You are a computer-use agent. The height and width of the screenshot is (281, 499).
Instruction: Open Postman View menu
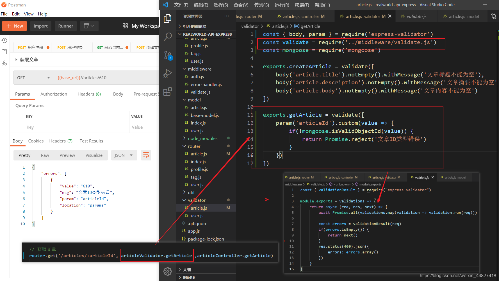tap(29, 14)
